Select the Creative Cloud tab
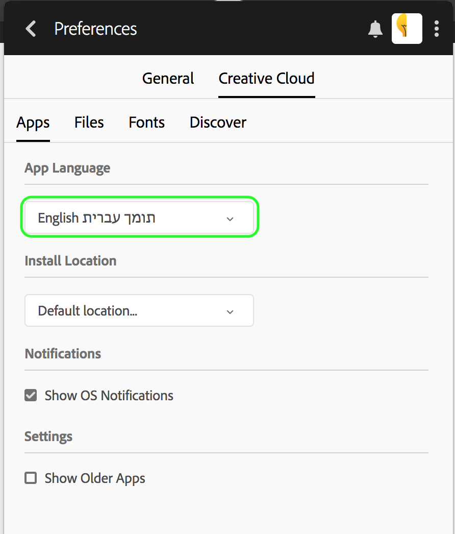Viewport: 455px width, 534px height. coord(266,79)
